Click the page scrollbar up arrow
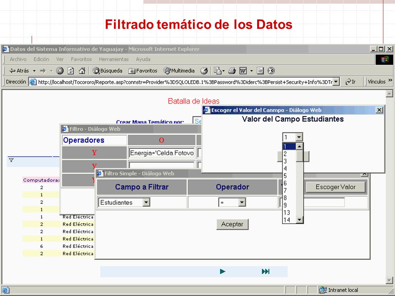Screen dimensions: 395x296 pyautogui.click(x=389, y=94)
